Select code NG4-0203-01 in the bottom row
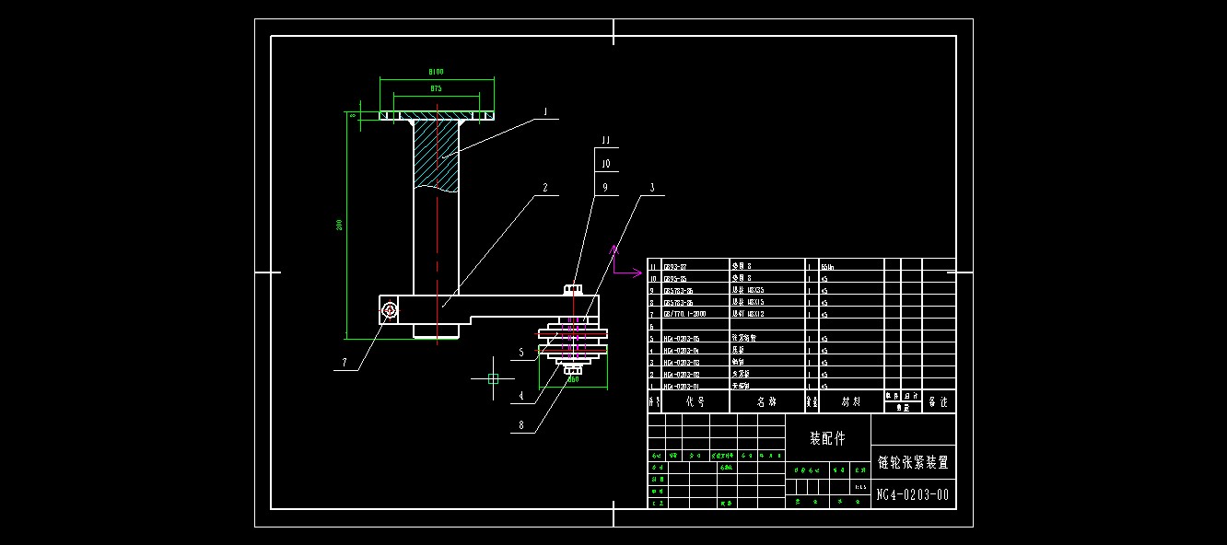The width and height of the screenshot is (1227, 545). pos(682,386)
